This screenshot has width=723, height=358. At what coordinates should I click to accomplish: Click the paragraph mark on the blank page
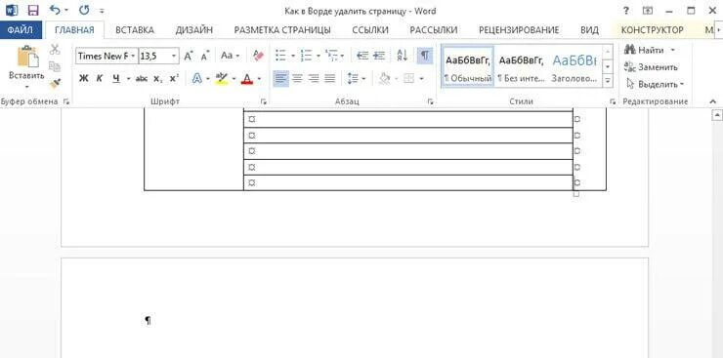148,320
